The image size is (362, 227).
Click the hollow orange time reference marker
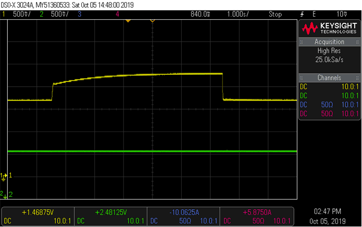153,20
